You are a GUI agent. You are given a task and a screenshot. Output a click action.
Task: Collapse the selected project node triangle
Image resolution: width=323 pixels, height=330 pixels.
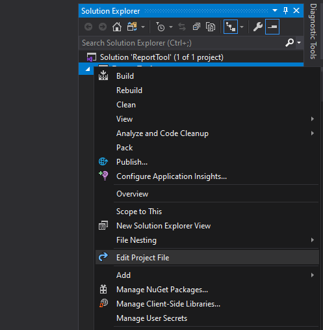88,69
